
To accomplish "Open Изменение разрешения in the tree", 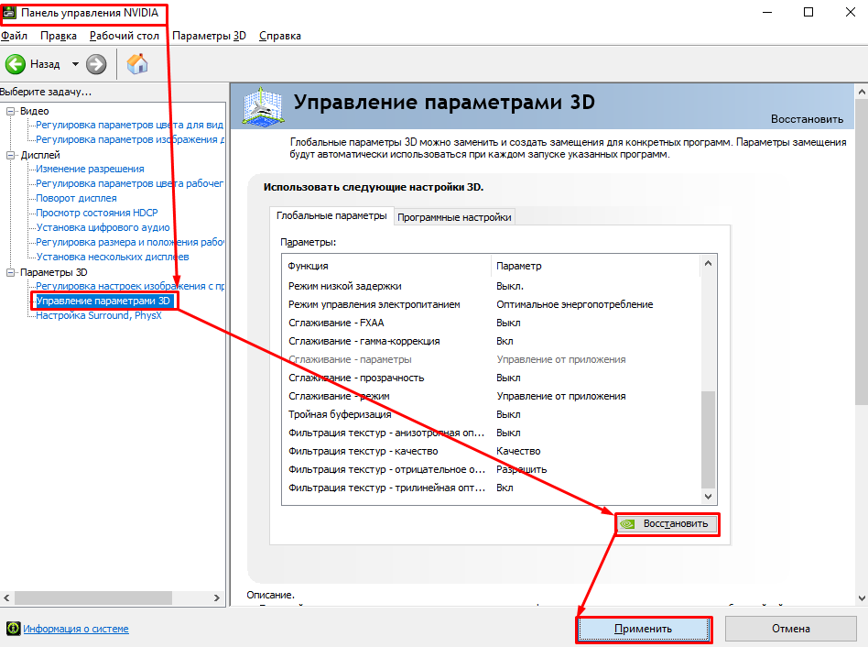I will point(90,169).
